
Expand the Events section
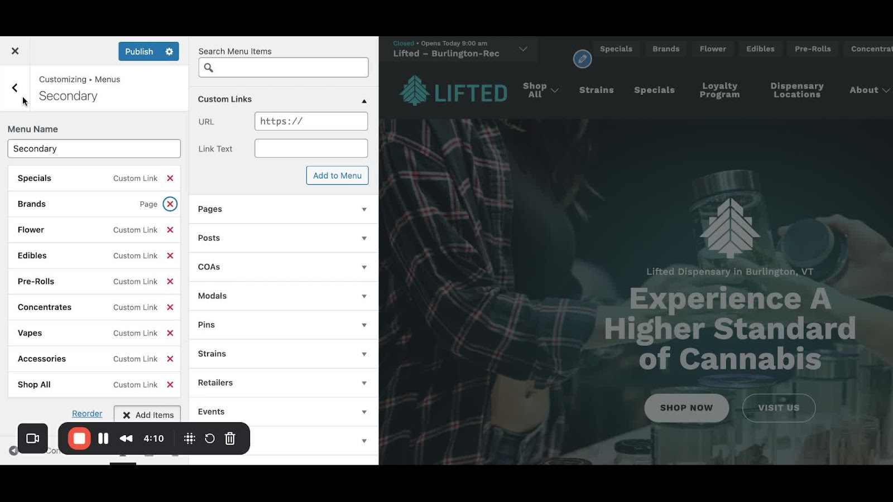point(284,412)
